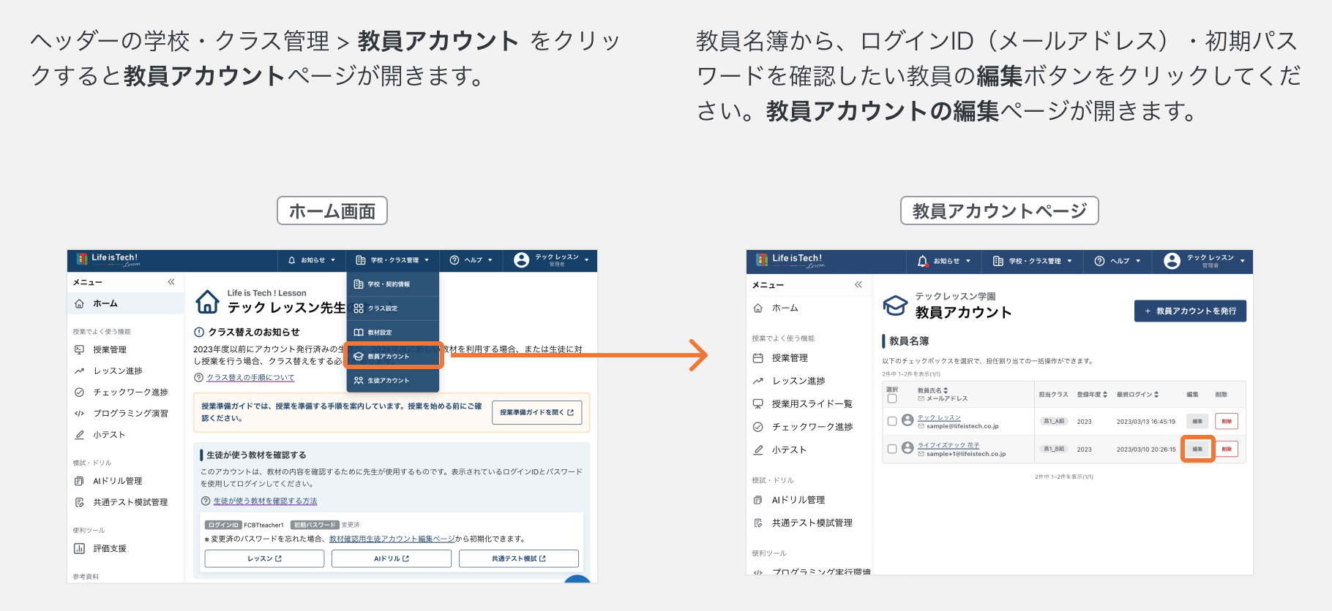This screenshot has width=1332, height=611.
Task: Click the 共通テスト模試 external link button
Action: (x=518, y=558)
